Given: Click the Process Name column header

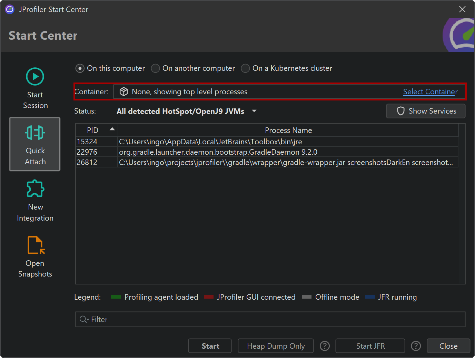Looking at the screenshot, I should [288, 130].
